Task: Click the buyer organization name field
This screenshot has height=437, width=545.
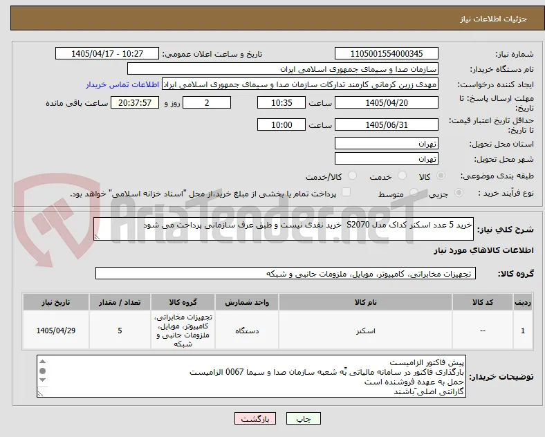Action: coord(283,68)
